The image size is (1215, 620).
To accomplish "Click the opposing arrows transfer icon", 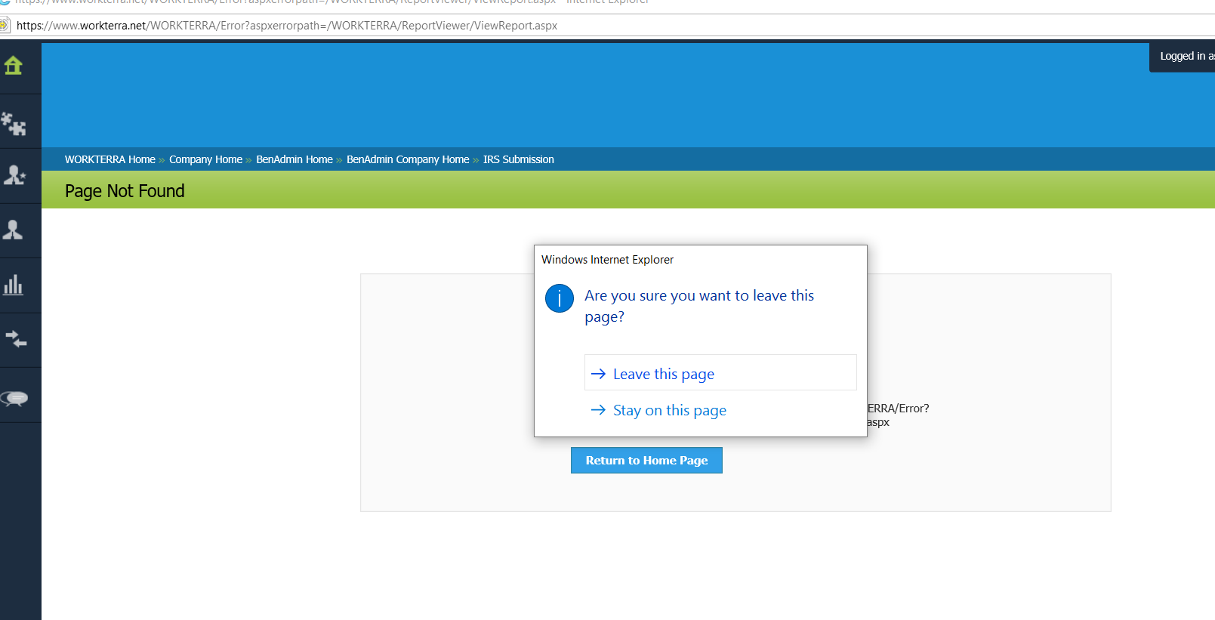I will (x=15, y=339).
